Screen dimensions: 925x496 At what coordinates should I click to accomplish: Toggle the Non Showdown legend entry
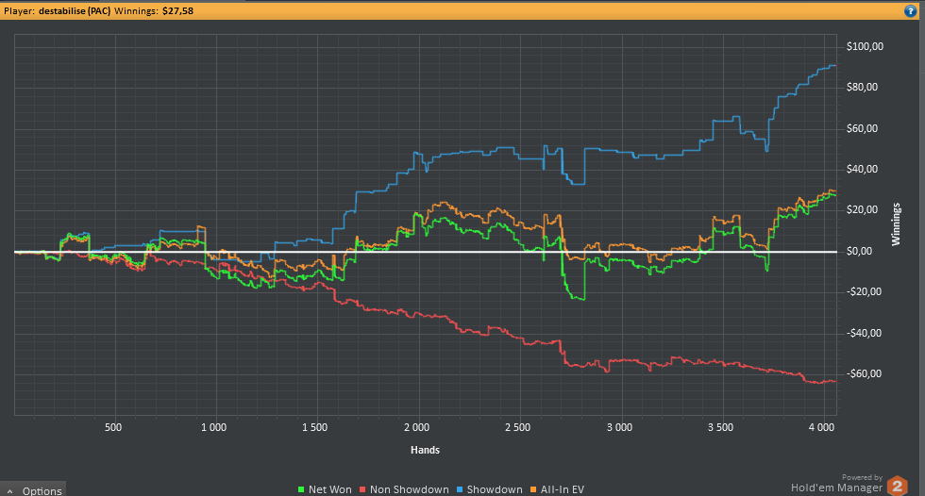coord(404,489)
